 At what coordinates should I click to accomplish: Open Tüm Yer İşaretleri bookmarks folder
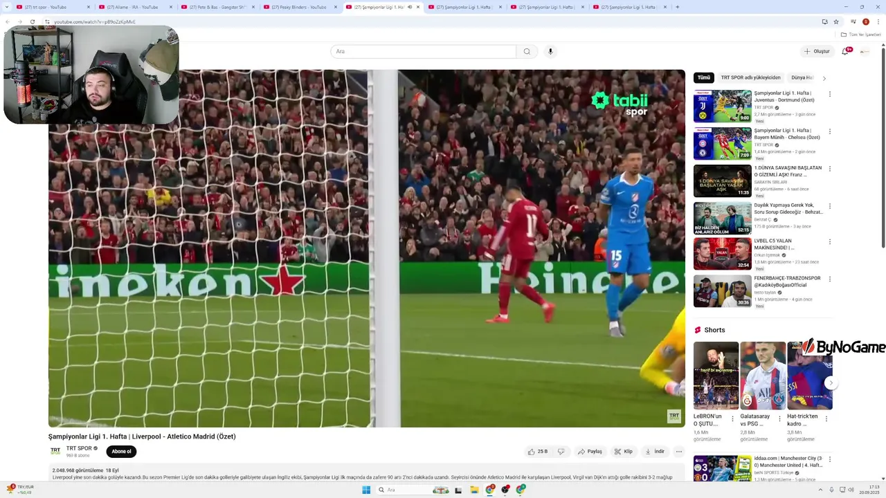(860, 35)
